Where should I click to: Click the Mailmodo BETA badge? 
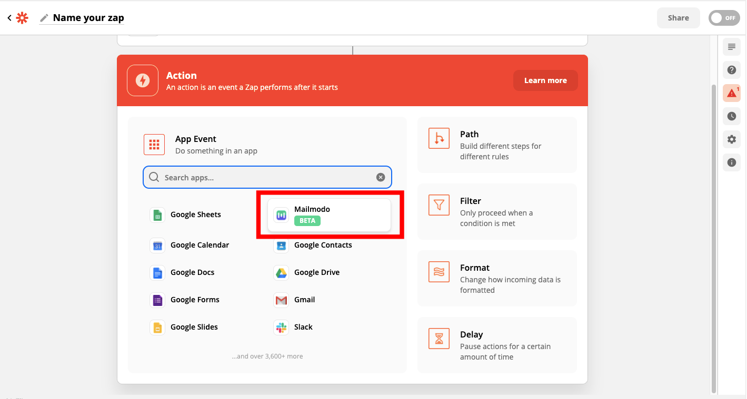pyautogui.click(x=307, y=221)
